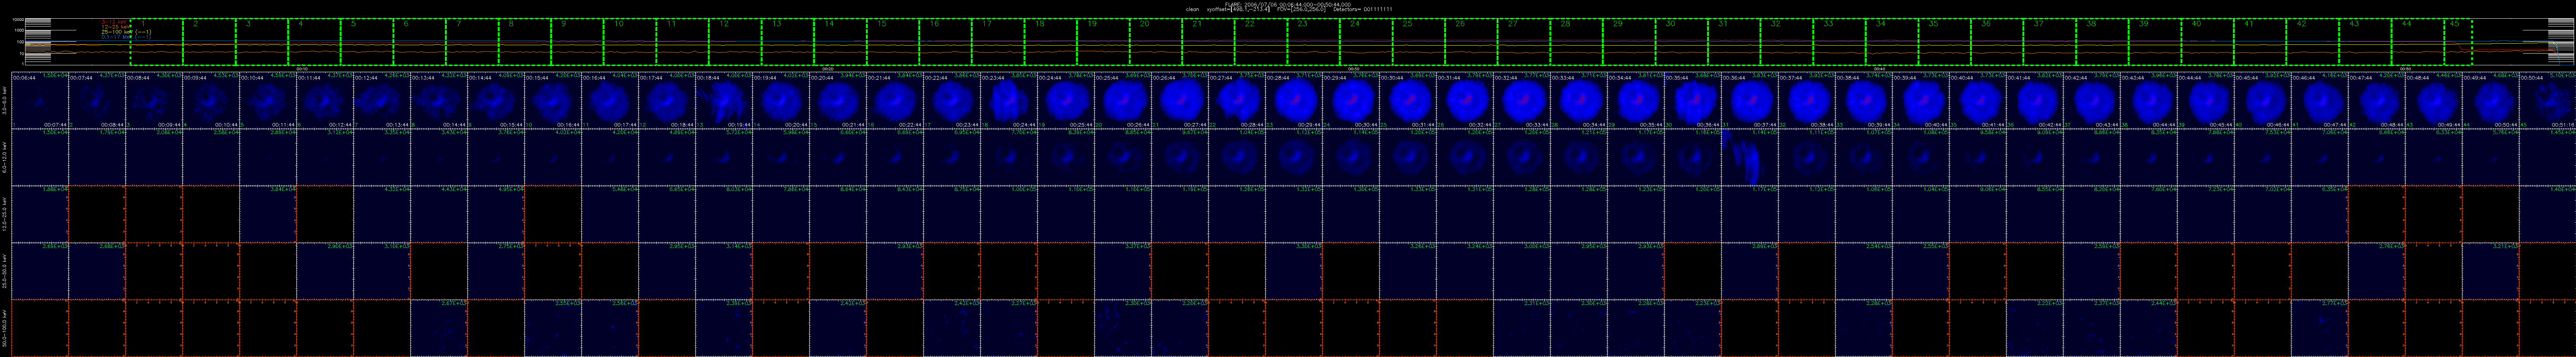Select the blank 50–100 keV frame at 00:06:44
Screen dimensions: 2576x357
click(40, 328)
